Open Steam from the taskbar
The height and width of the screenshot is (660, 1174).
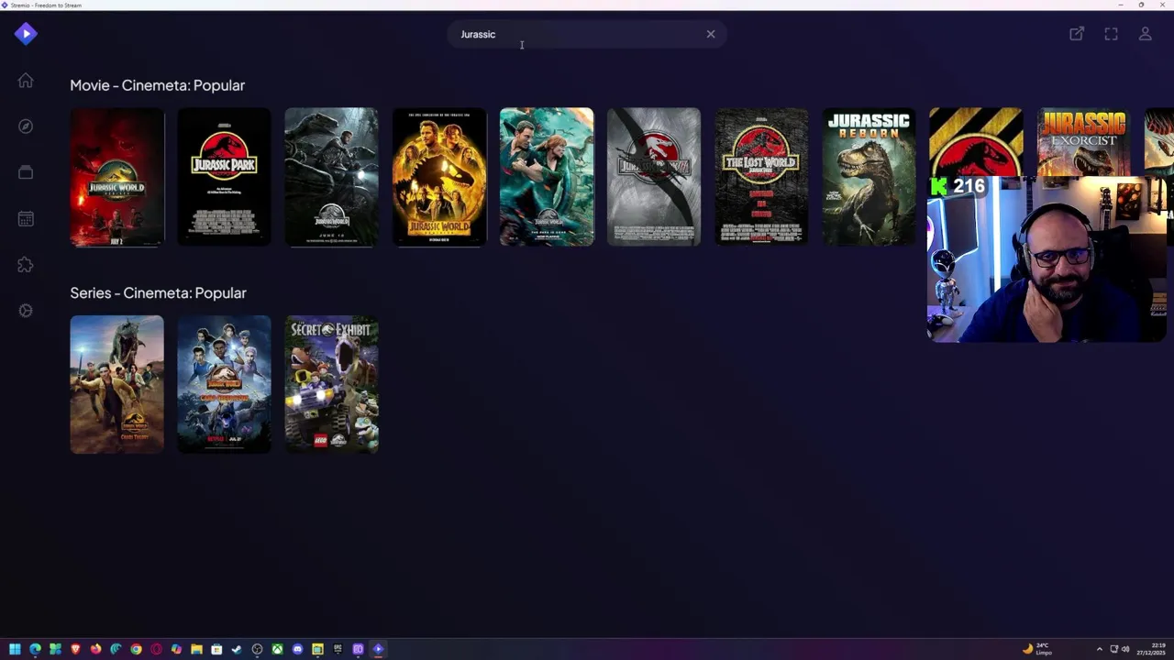237,649
